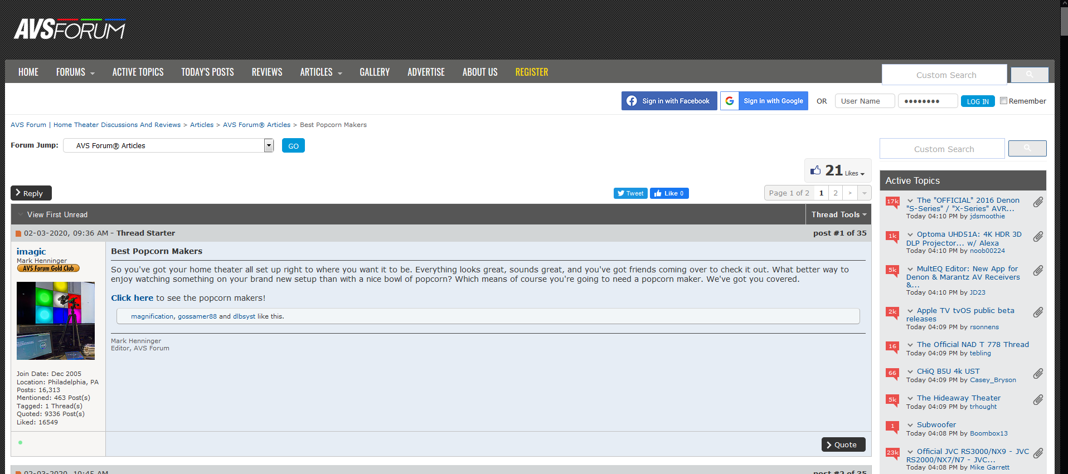Expand the Denon S-Series topic chevron
Screen dimensions: 1068x474
click(x=910, y=201)
